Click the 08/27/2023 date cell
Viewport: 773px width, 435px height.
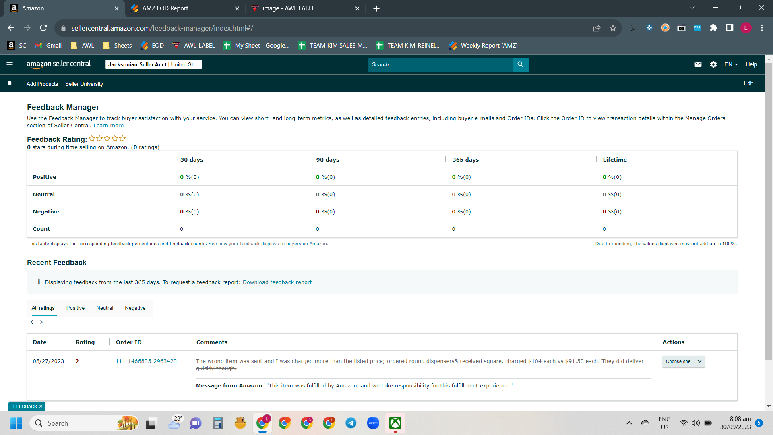48,361
